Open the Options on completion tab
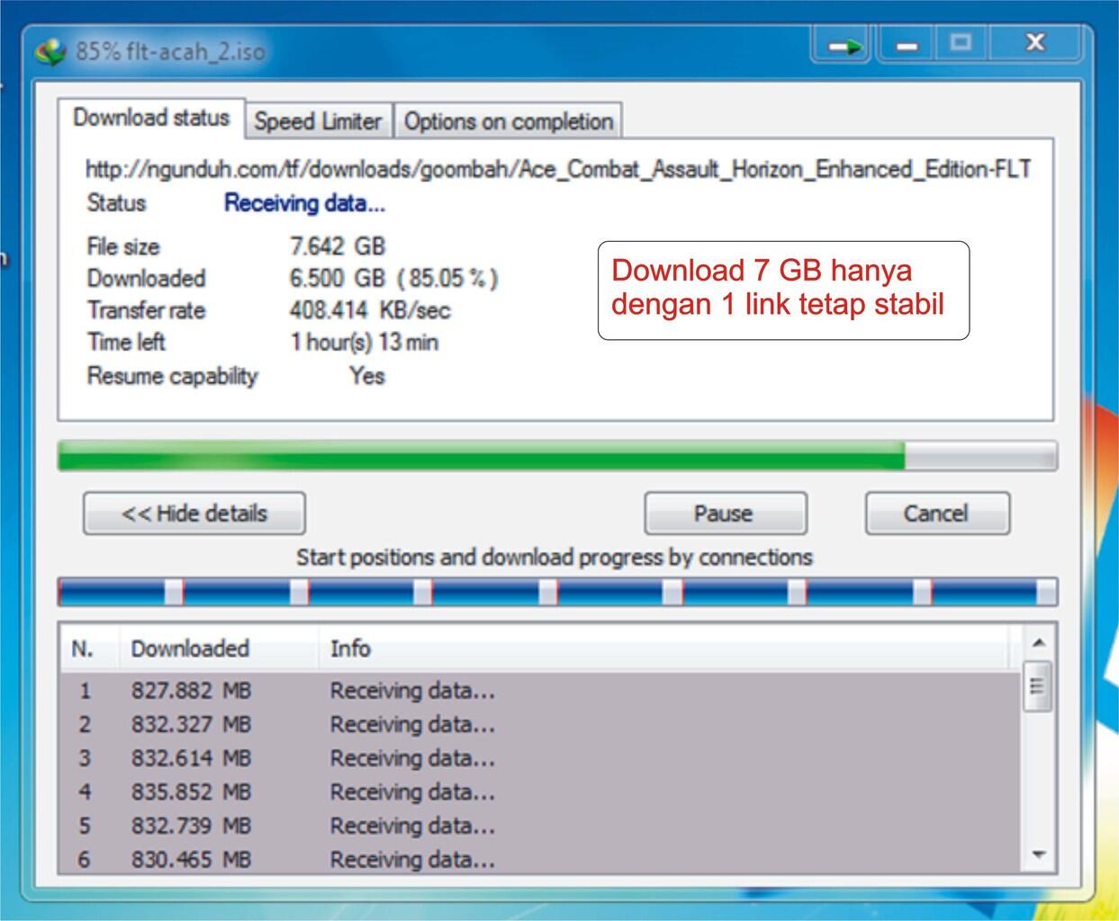This screenshot has height=921, width=1119. click(508, 121)
